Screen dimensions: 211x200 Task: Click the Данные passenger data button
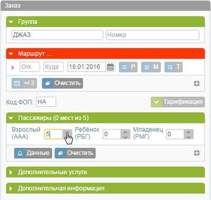(x=33, y=153)
